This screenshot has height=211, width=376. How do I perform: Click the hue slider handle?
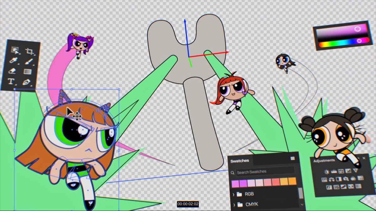[x=360, y=41]
